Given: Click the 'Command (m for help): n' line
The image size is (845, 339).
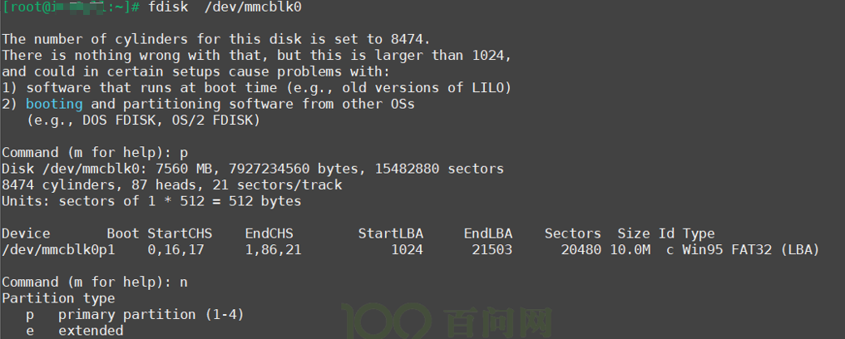Looking at the screenshot, I should coord(95,282).
